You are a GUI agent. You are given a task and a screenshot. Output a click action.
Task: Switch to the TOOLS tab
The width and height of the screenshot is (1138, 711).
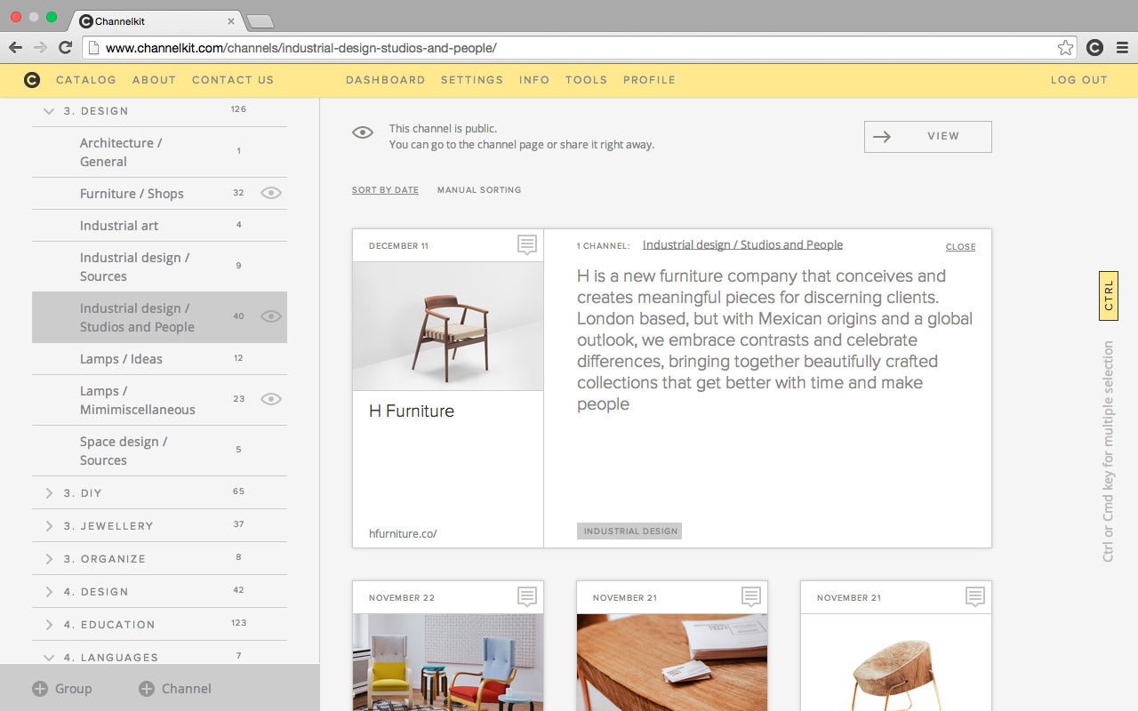pos(586,80)
